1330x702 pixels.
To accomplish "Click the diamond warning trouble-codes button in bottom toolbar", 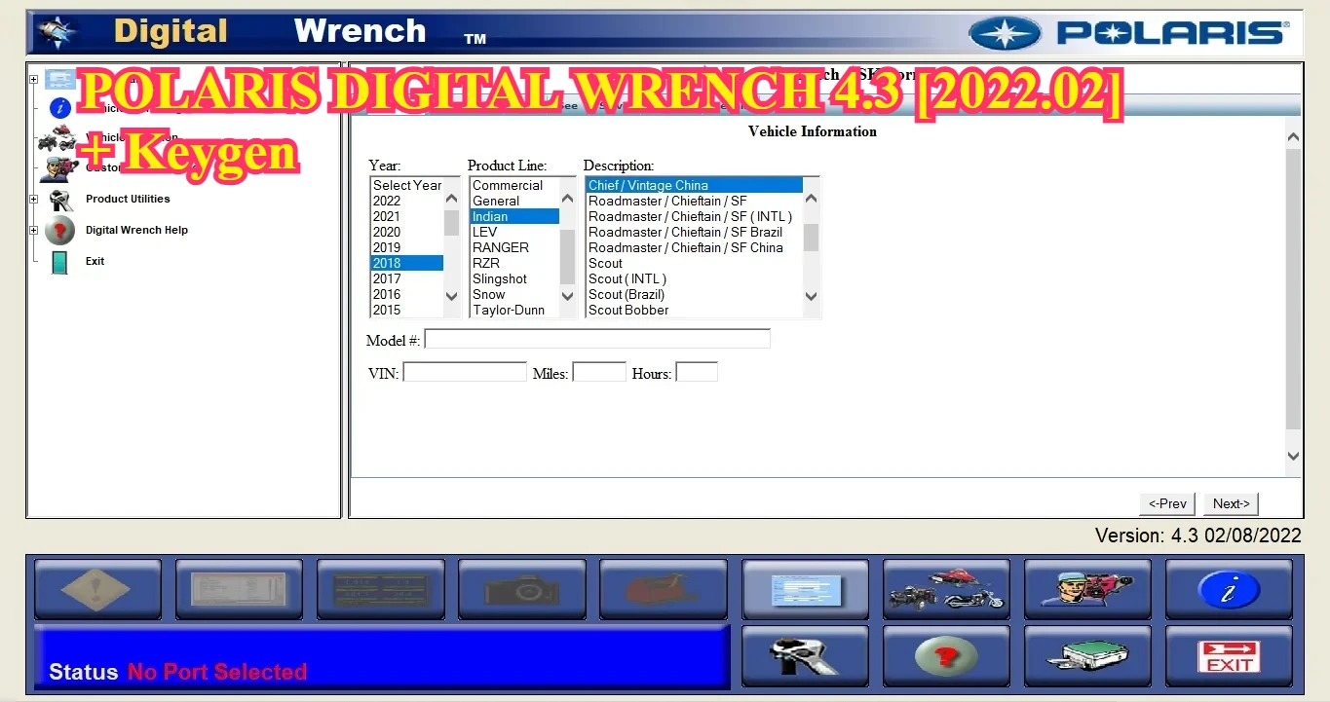I will pyautogui.click(x=97, y=590).
